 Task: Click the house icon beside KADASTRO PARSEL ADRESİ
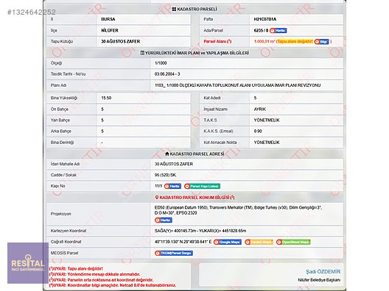[x=167, y=154]
